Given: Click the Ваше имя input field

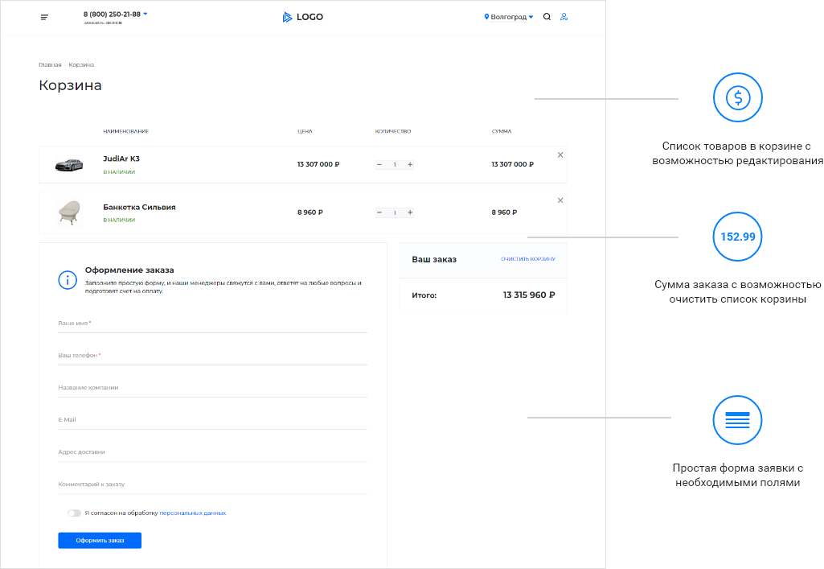Looking at the screenshot, I should click(x=212, y=324).
